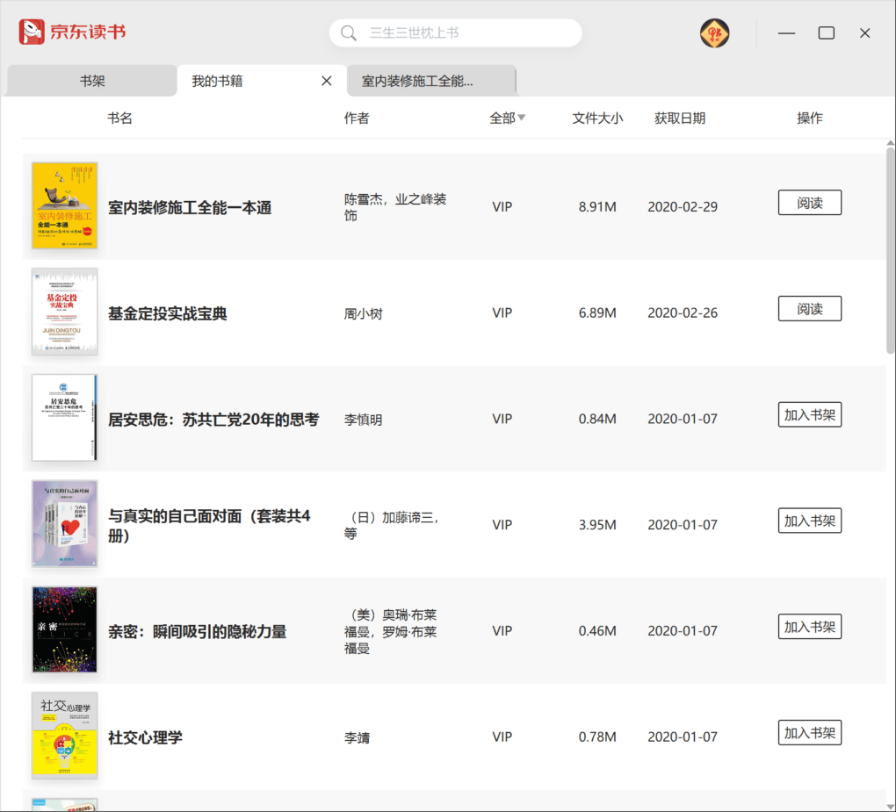Open cover of 亲密 book
The image size is (896, 812).
click(65, 629)
